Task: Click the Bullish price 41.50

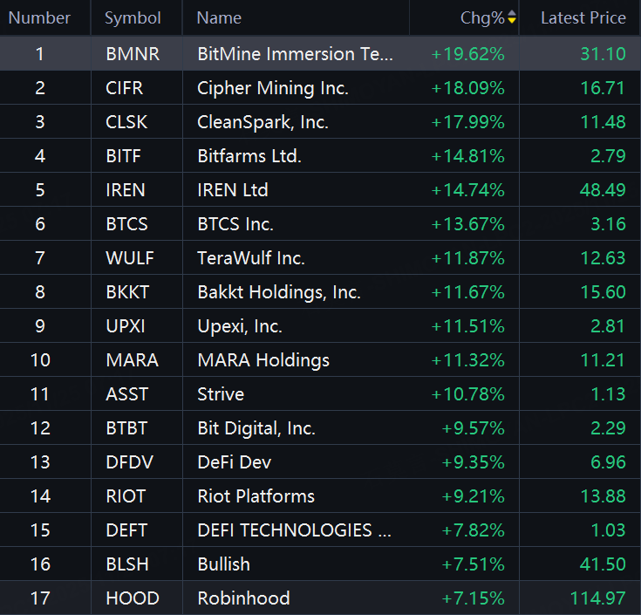Action: 603,564
